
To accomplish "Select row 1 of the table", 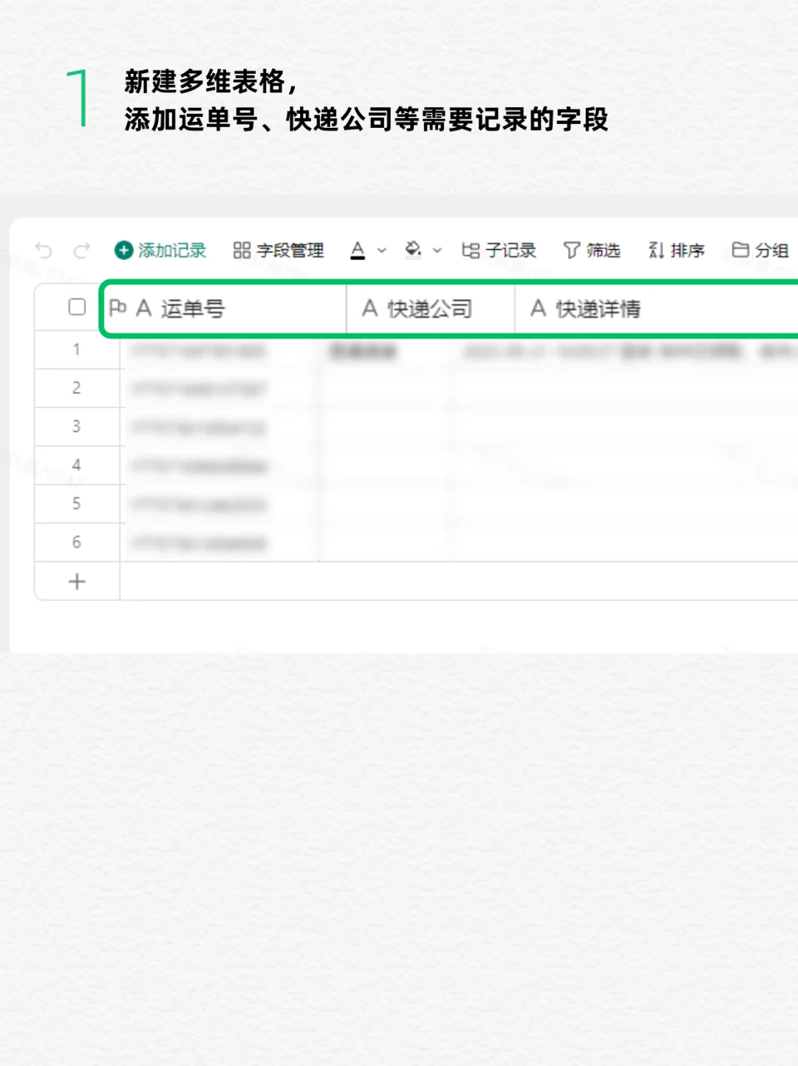I will pyautogui.click(x=77, y=350).
